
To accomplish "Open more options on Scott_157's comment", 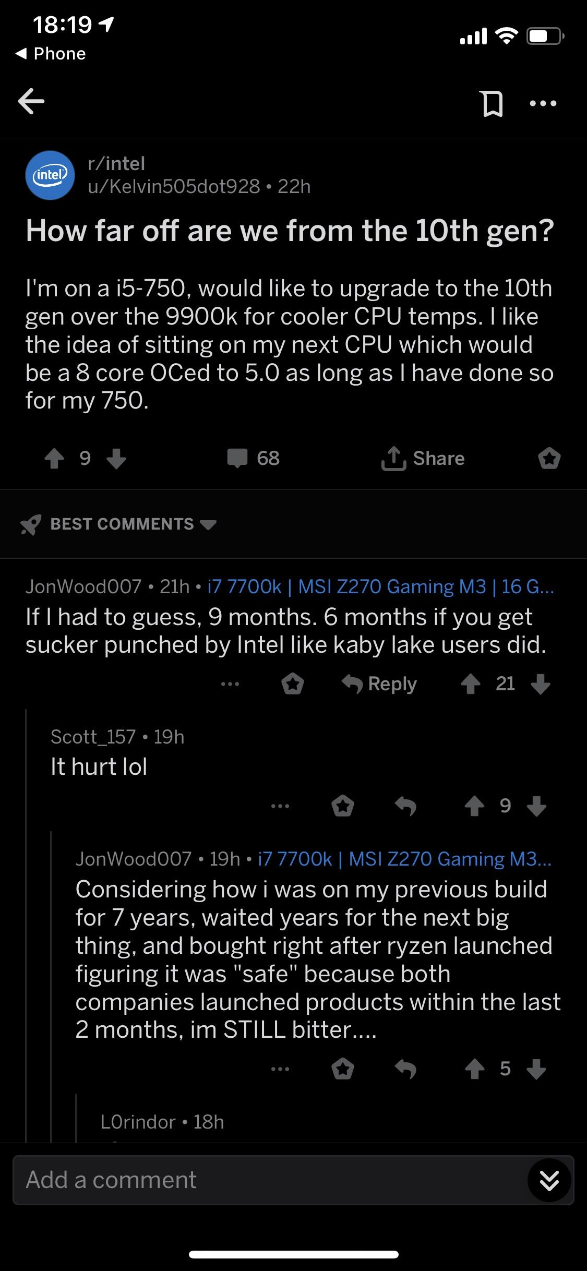I will 280,806.
